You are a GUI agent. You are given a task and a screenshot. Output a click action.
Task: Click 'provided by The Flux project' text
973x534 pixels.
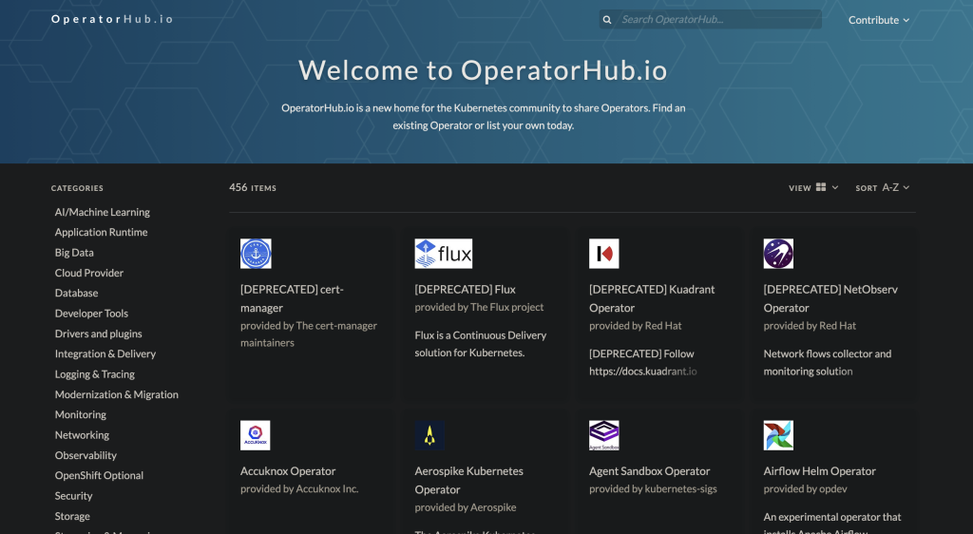point(479,307)
